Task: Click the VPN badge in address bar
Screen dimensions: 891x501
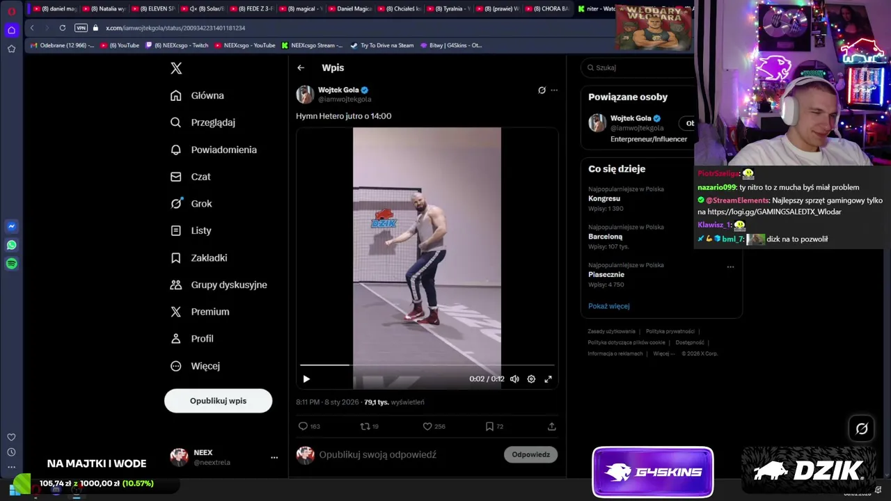Action: click(81, 28)
